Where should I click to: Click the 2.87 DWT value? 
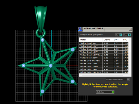(x=116, y=69)
